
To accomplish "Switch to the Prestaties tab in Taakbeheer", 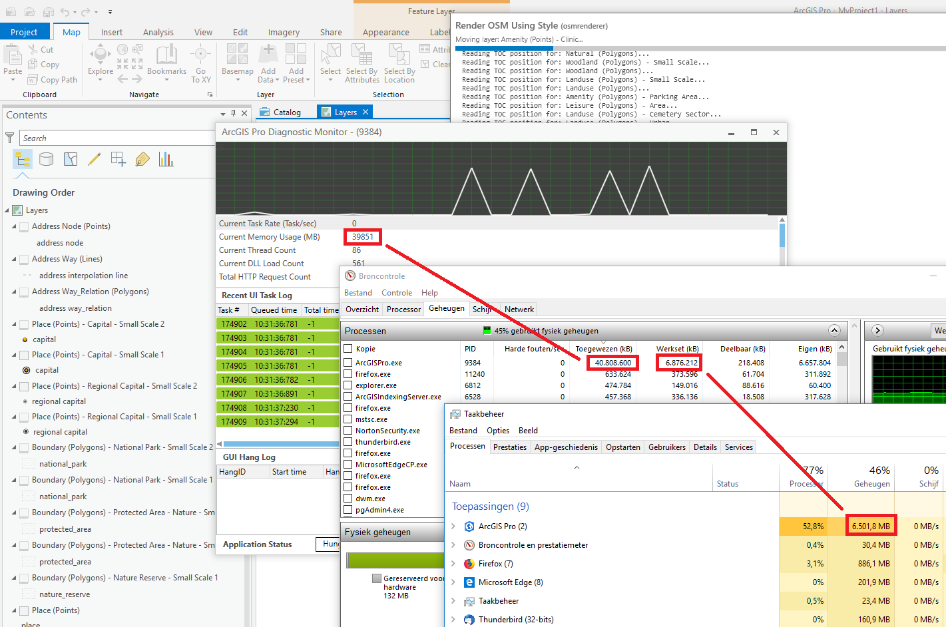I will point(510,447).
